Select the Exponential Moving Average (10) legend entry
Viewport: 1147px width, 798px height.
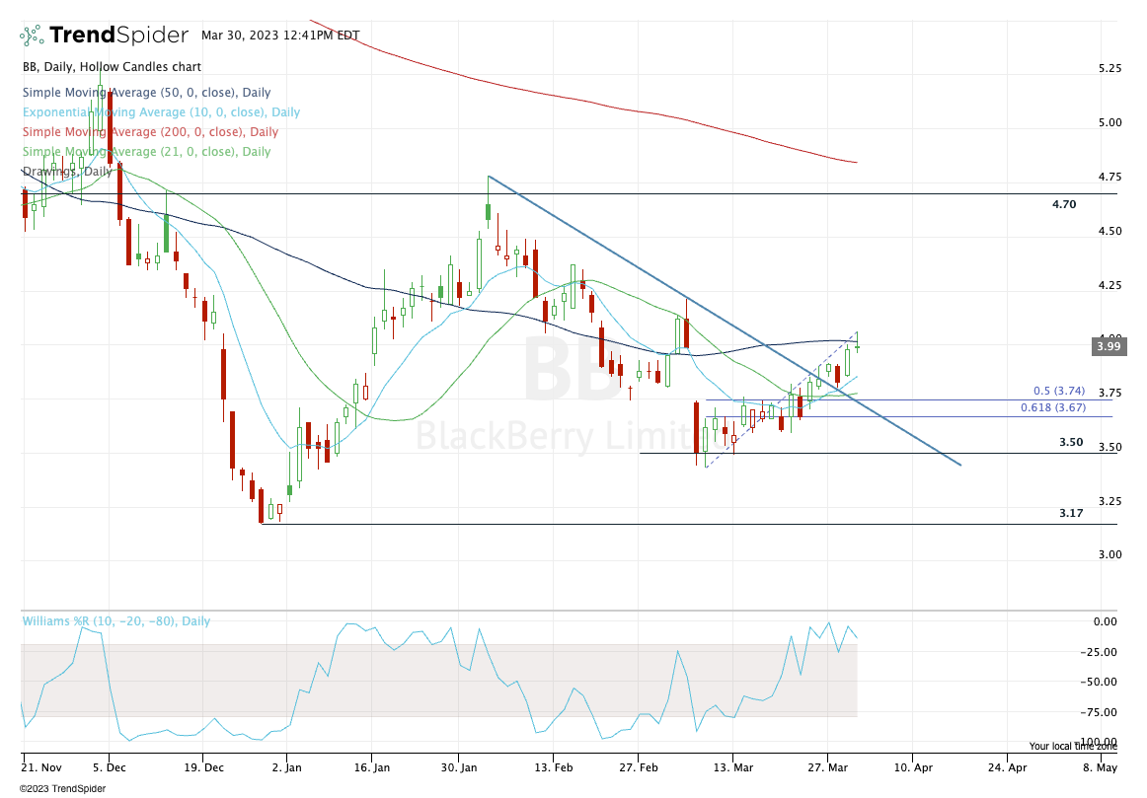pos(161,111)
